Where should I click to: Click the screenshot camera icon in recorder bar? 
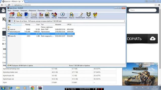pos(96,89)
